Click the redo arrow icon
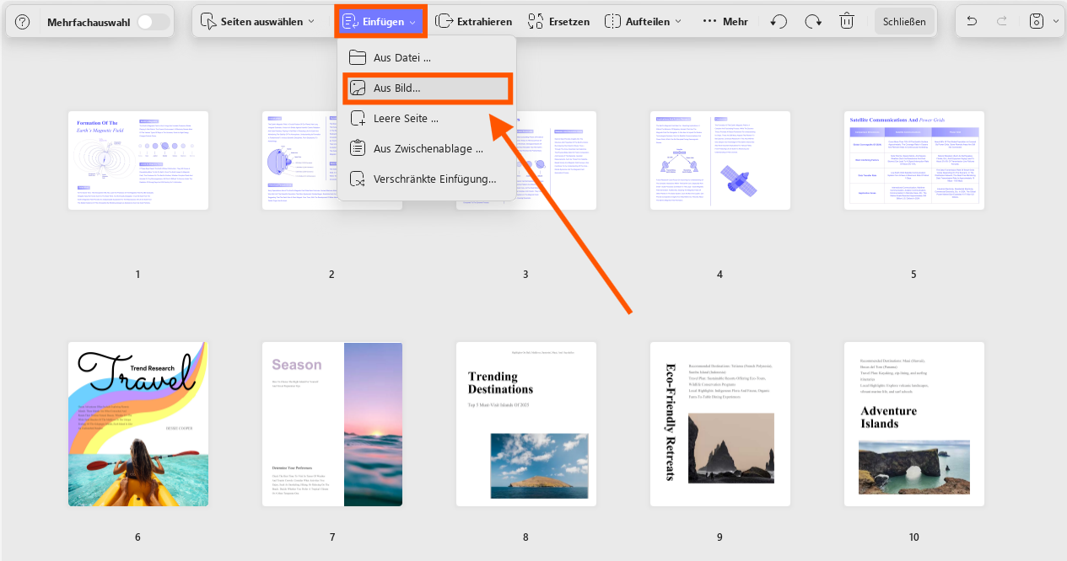This screenshot has height=561, width=1067. pyautogui.click(x=1002, y=22)
